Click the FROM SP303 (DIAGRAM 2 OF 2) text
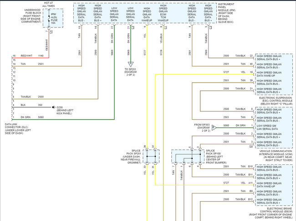Viewport: 296px width, 221px height. tap(202, 128)
